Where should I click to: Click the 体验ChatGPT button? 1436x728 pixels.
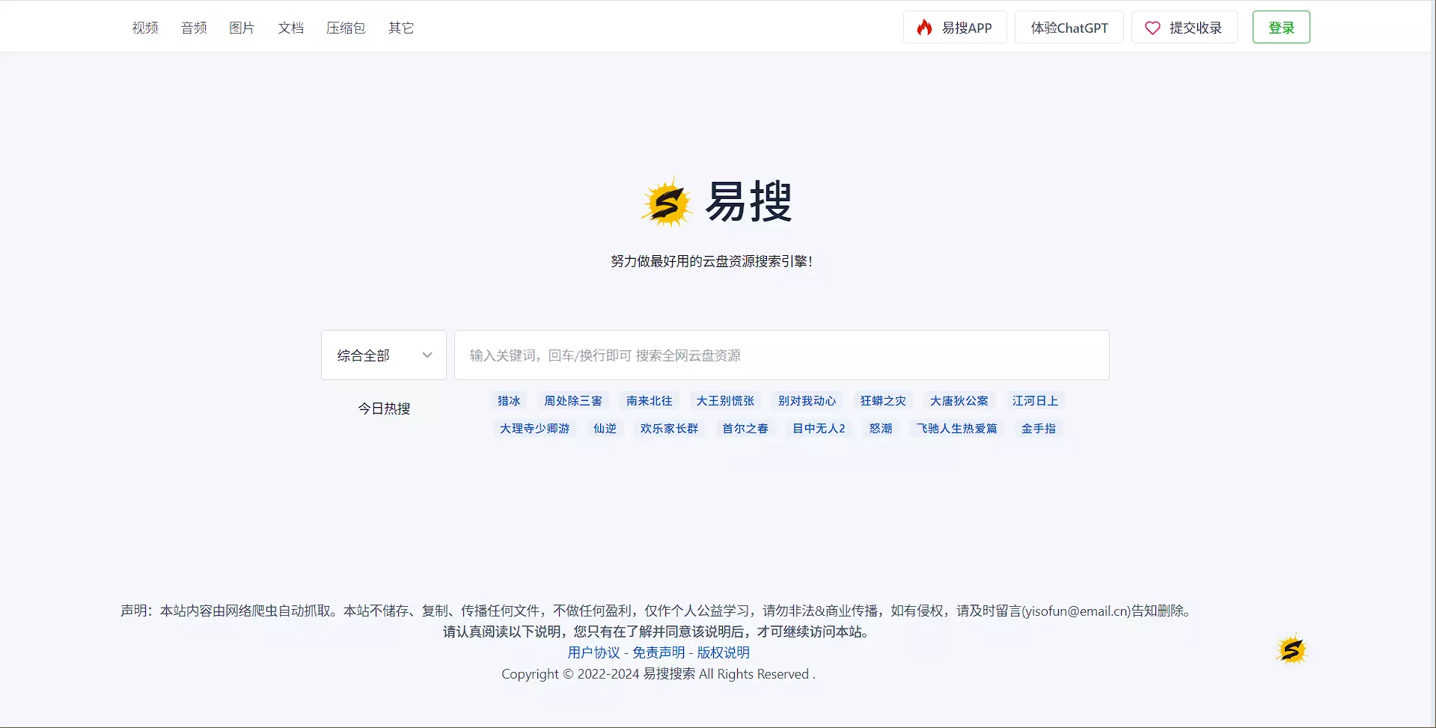click(1069, 28)
